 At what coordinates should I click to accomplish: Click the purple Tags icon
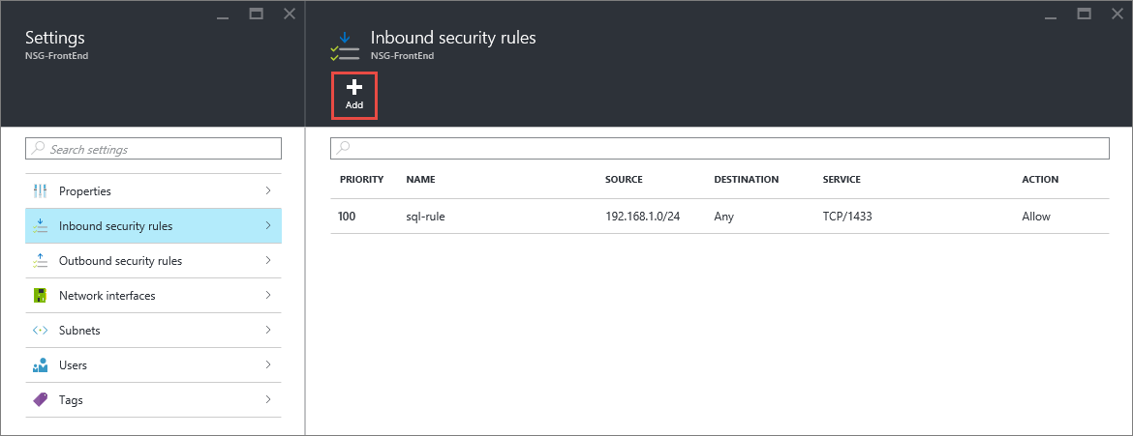[41, 399]
